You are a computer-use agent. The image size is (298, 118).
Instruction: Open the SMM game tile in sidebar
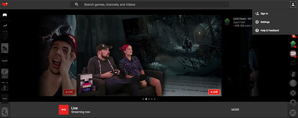click(x=5, y=99)
